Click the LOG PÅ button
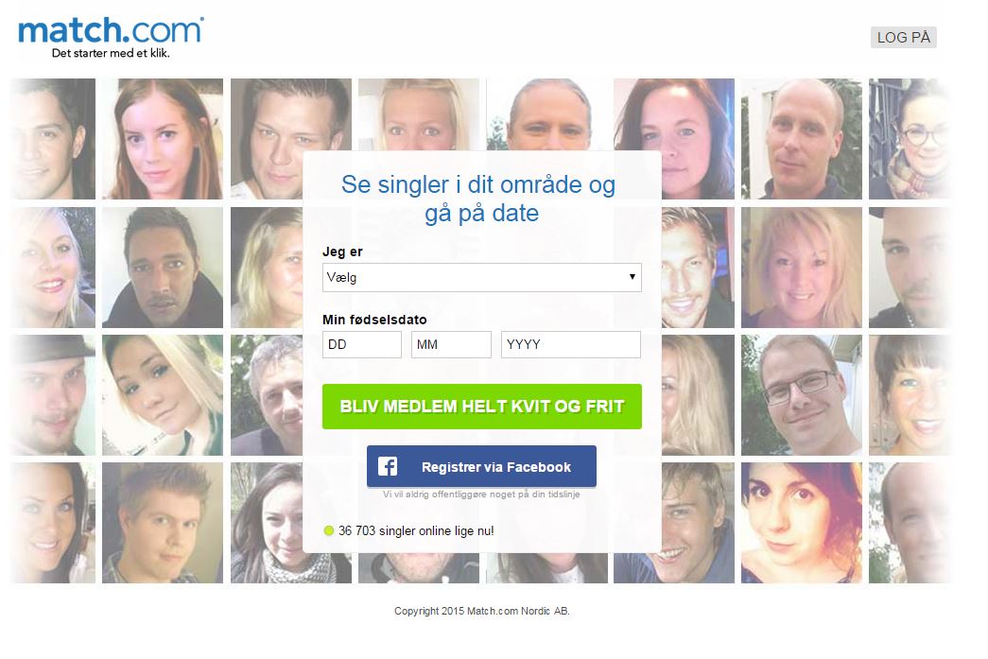The height and width of the screenshot is (659, 988). tap(903, 37)
